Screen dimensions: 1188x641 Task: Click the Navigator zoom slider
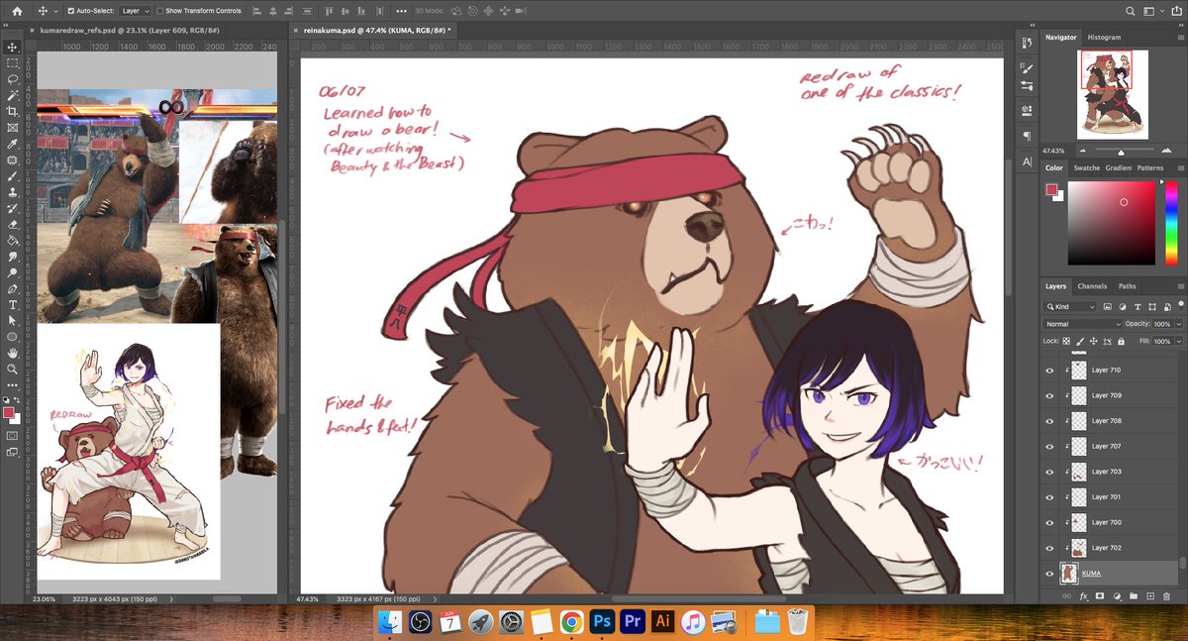pos(1122,152)
